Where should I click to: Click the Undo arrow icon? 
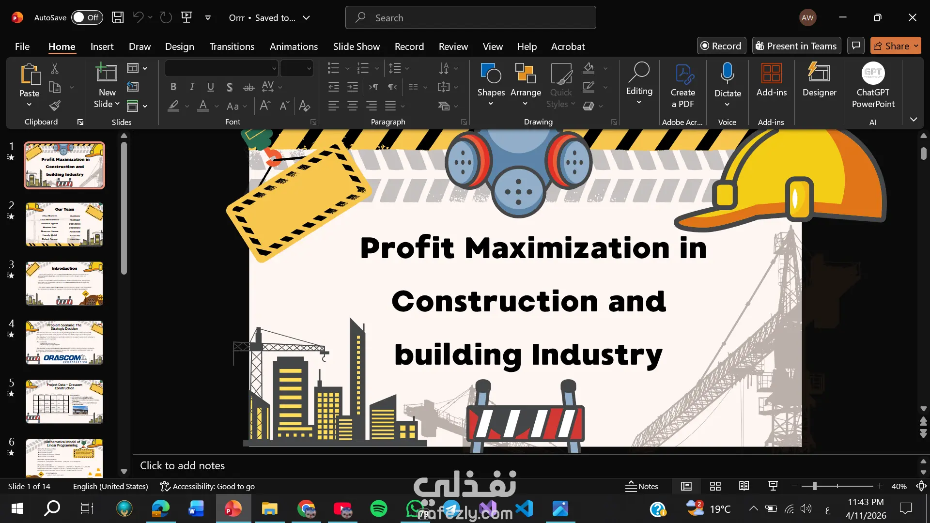138,18
